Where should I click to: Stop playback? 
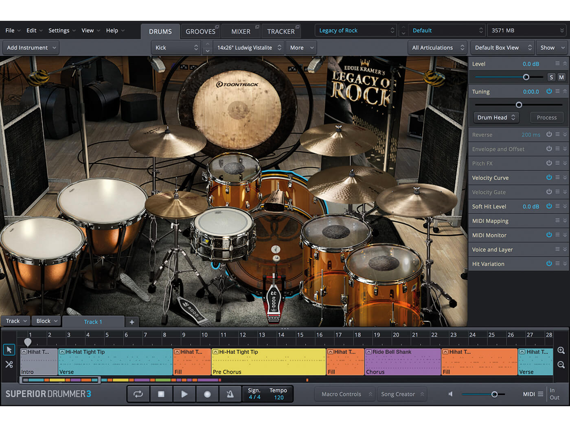(161, 394)
